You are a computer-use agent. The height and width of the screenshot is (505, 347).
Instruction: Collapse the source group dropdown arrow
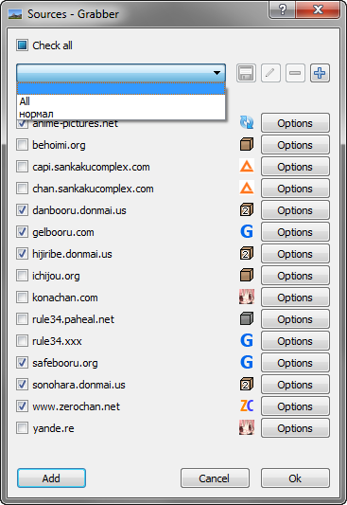217,73
